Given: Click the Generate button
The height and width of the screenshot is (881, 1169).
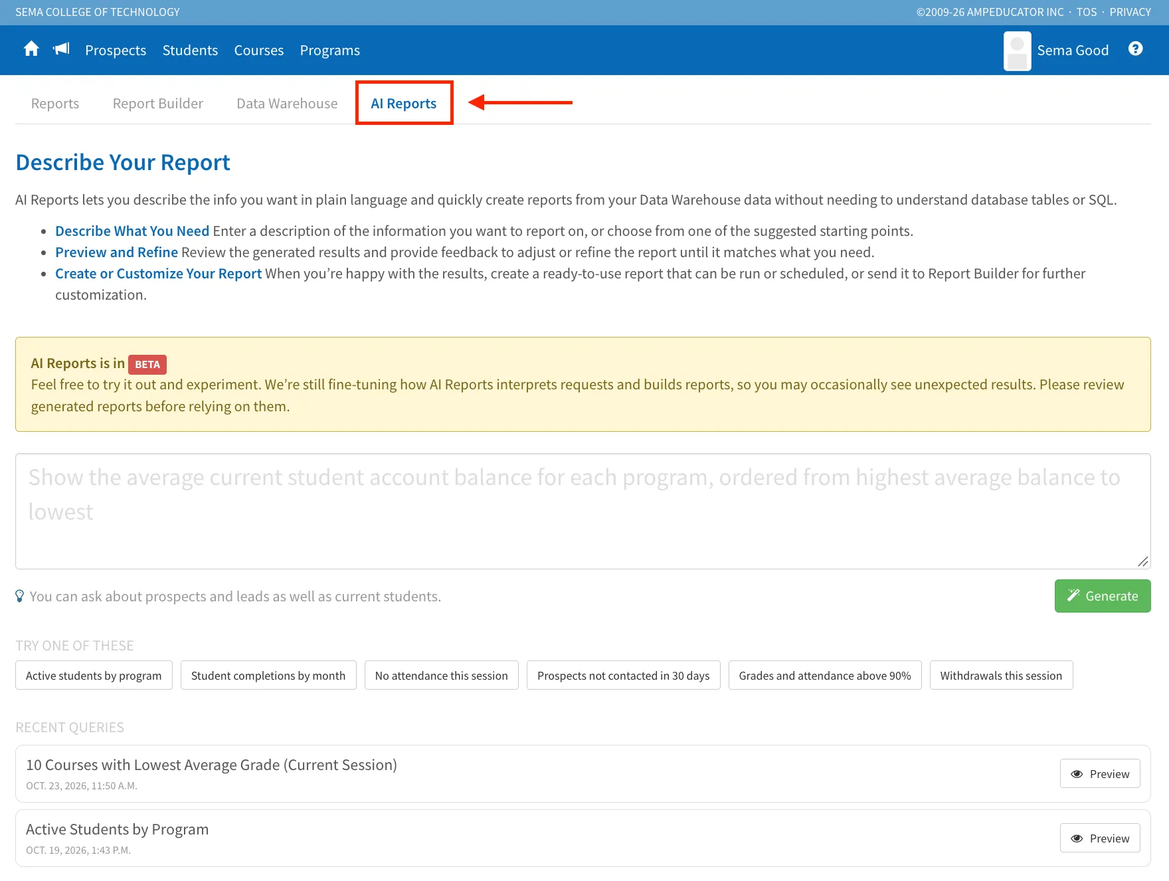Looking at the screenshot, I should pos(1103,596).
